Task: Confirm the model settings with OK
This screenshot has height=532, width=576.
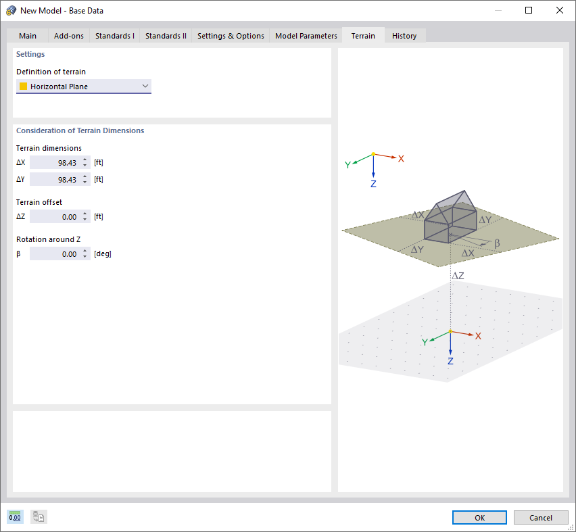Action: point(479,517)
